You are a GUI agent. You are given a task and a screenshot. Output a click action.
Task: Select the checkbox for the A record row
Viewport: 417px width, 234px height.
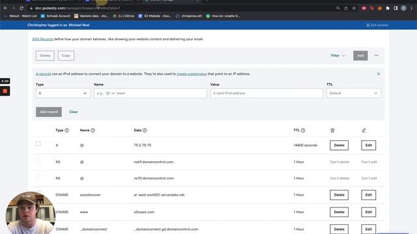click(38, 144)
